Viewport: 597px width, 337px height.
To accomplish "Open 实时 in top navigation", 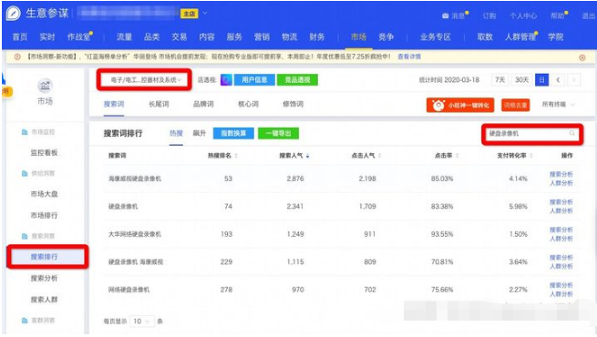I will 47,37.
